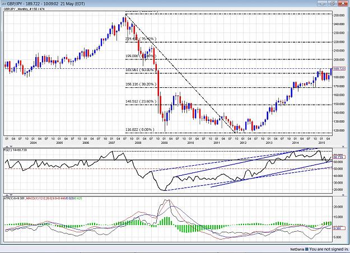The image size is (350, 253).
Task: Restore down the GBP/JPY chart window
Action: pos(332,3)
